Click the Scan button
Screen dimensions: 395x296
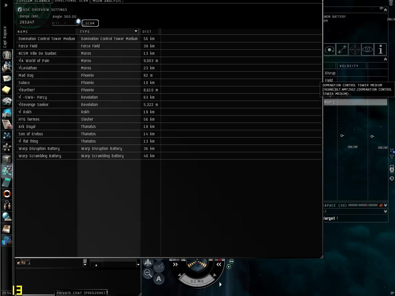point(90,23)
